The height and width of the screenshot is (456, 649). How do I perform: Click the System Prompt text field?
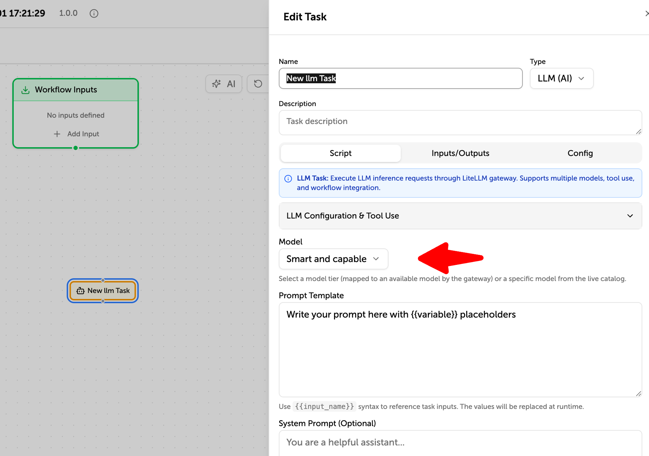460,443
